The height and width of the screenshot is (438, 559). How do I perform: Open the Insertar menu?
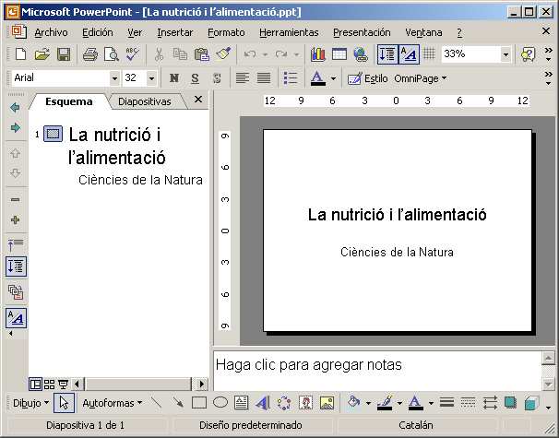174,32
